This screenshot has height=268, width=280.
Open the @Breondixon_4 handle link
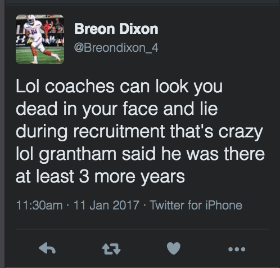[x=116, y=48]
